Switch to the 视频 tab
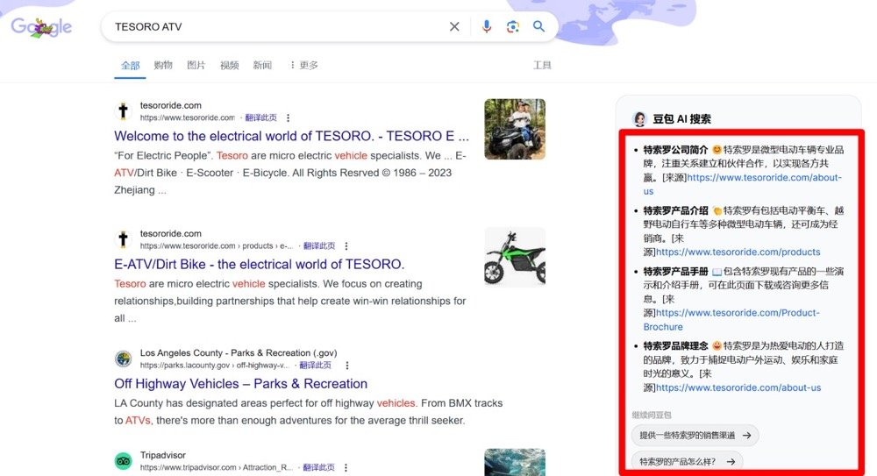This screenshot has height=476, width=877. pyautogui.click(x=229, y=65)
